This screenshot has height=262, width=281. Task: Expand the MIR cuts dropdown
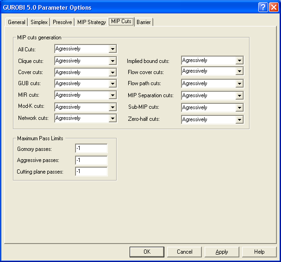tap(86, 95)
